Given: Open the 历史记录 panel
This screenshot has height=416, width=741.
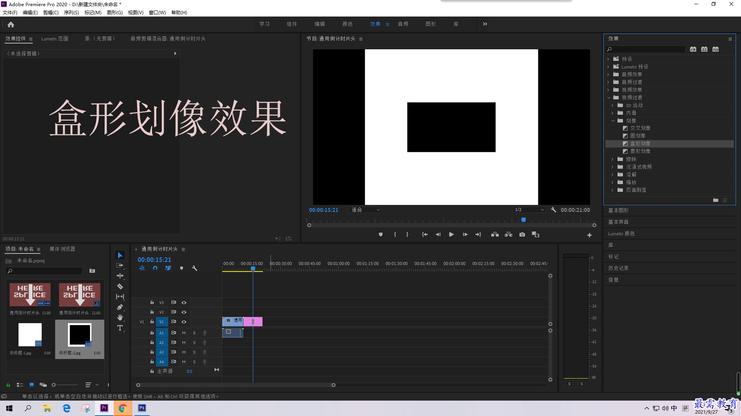Looking at the screenshot, I should pyautogui.click(x=618, y=268).
